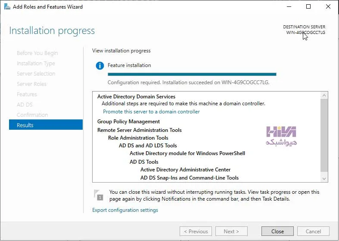Click Remote Server Administration Tools entry
Viewport: 339px width, 241px height.
140,130
